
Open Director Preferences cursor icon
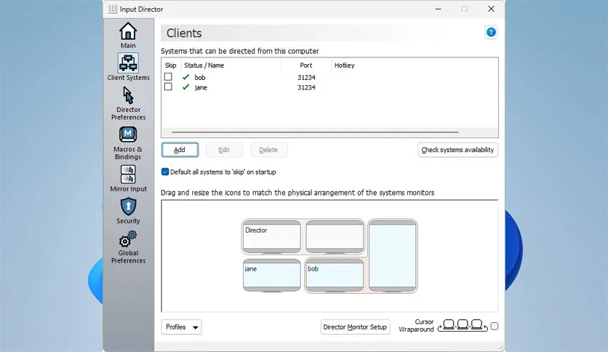[x=128, y=95]
